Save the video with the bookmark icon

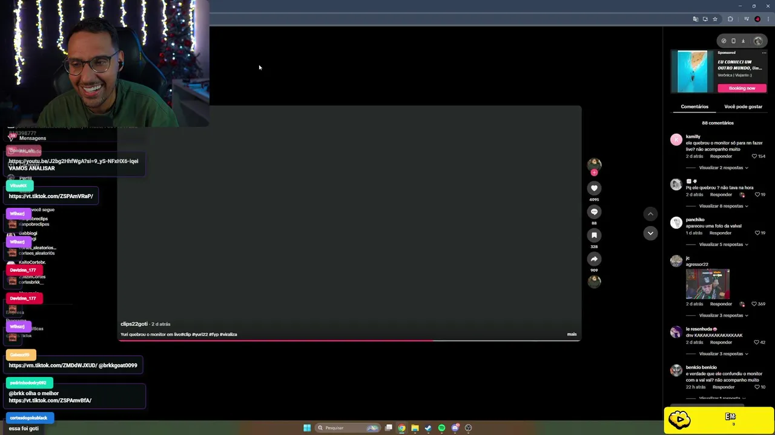pyautogui.click(x=594, y=235)
